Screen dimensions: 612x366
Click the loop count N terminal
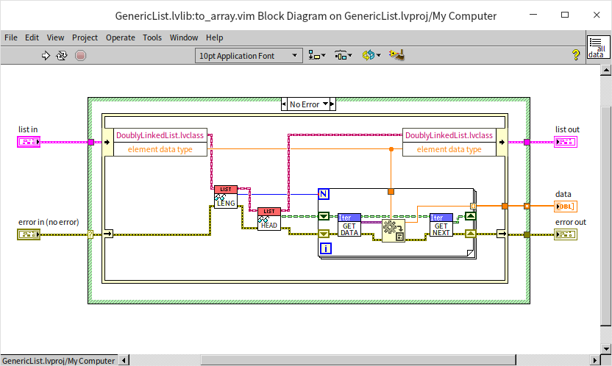(323, 194)
